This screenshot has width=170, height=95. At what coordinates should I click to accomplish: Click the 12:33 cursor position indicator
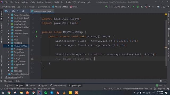105,89
